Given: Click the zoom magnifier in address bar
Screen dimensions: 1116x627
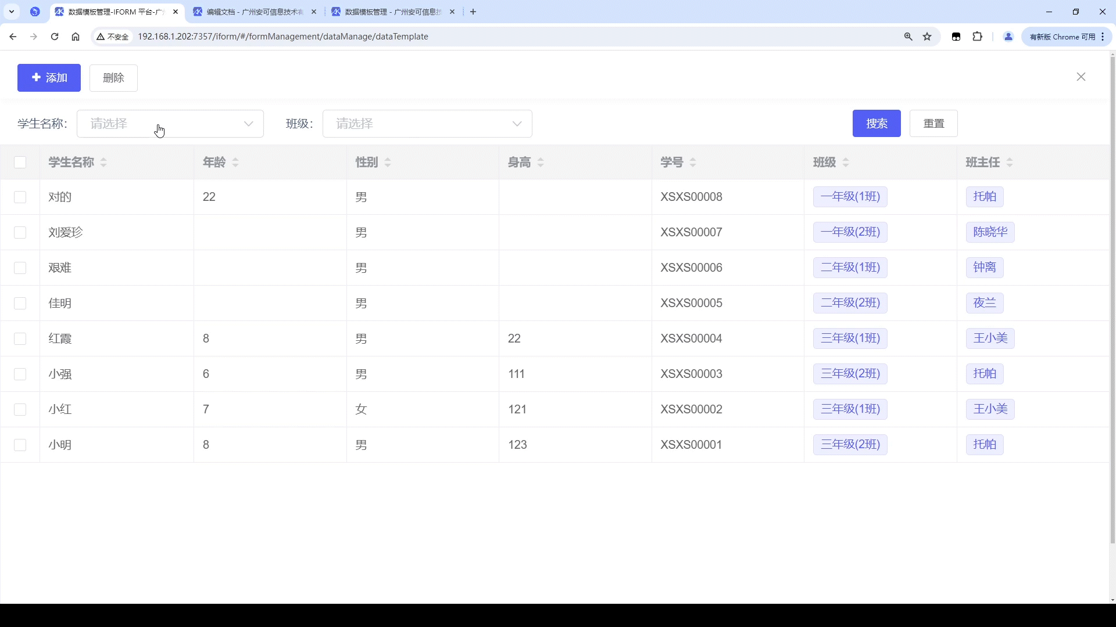Looking at the screenshot, I should pyautogui.click(x=908, y=37).
